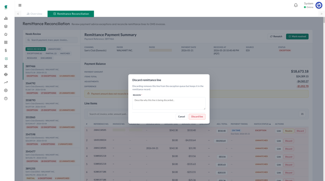
Task: Open line items column settings icon
Action: pyautogui.click(x=302, y=114)
